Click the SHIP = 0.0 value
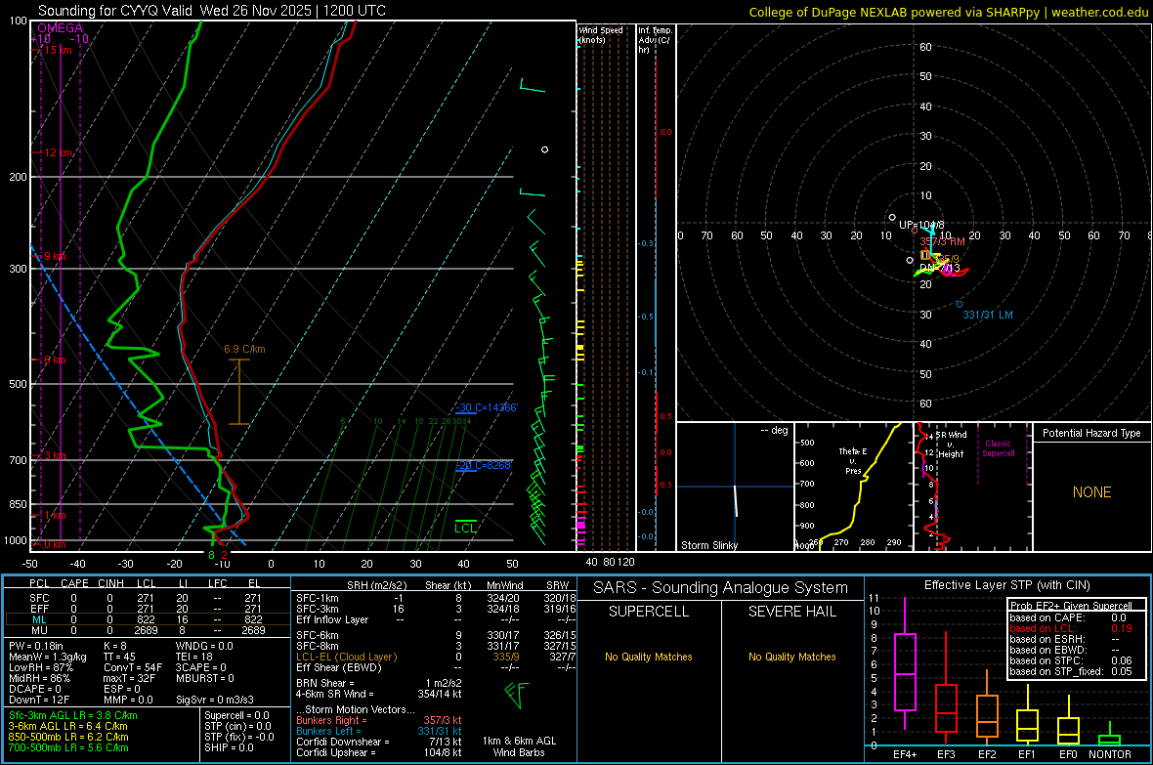Screen dimensions: 1153x765 pos(229,748)
